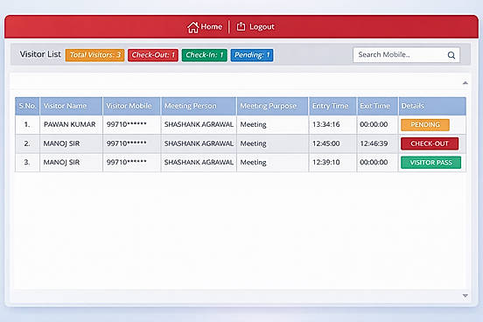Filter by Check-In: 1 badge
Image resolution: width=483 pixels, height=322 pixels.
(x=205, y=55)
